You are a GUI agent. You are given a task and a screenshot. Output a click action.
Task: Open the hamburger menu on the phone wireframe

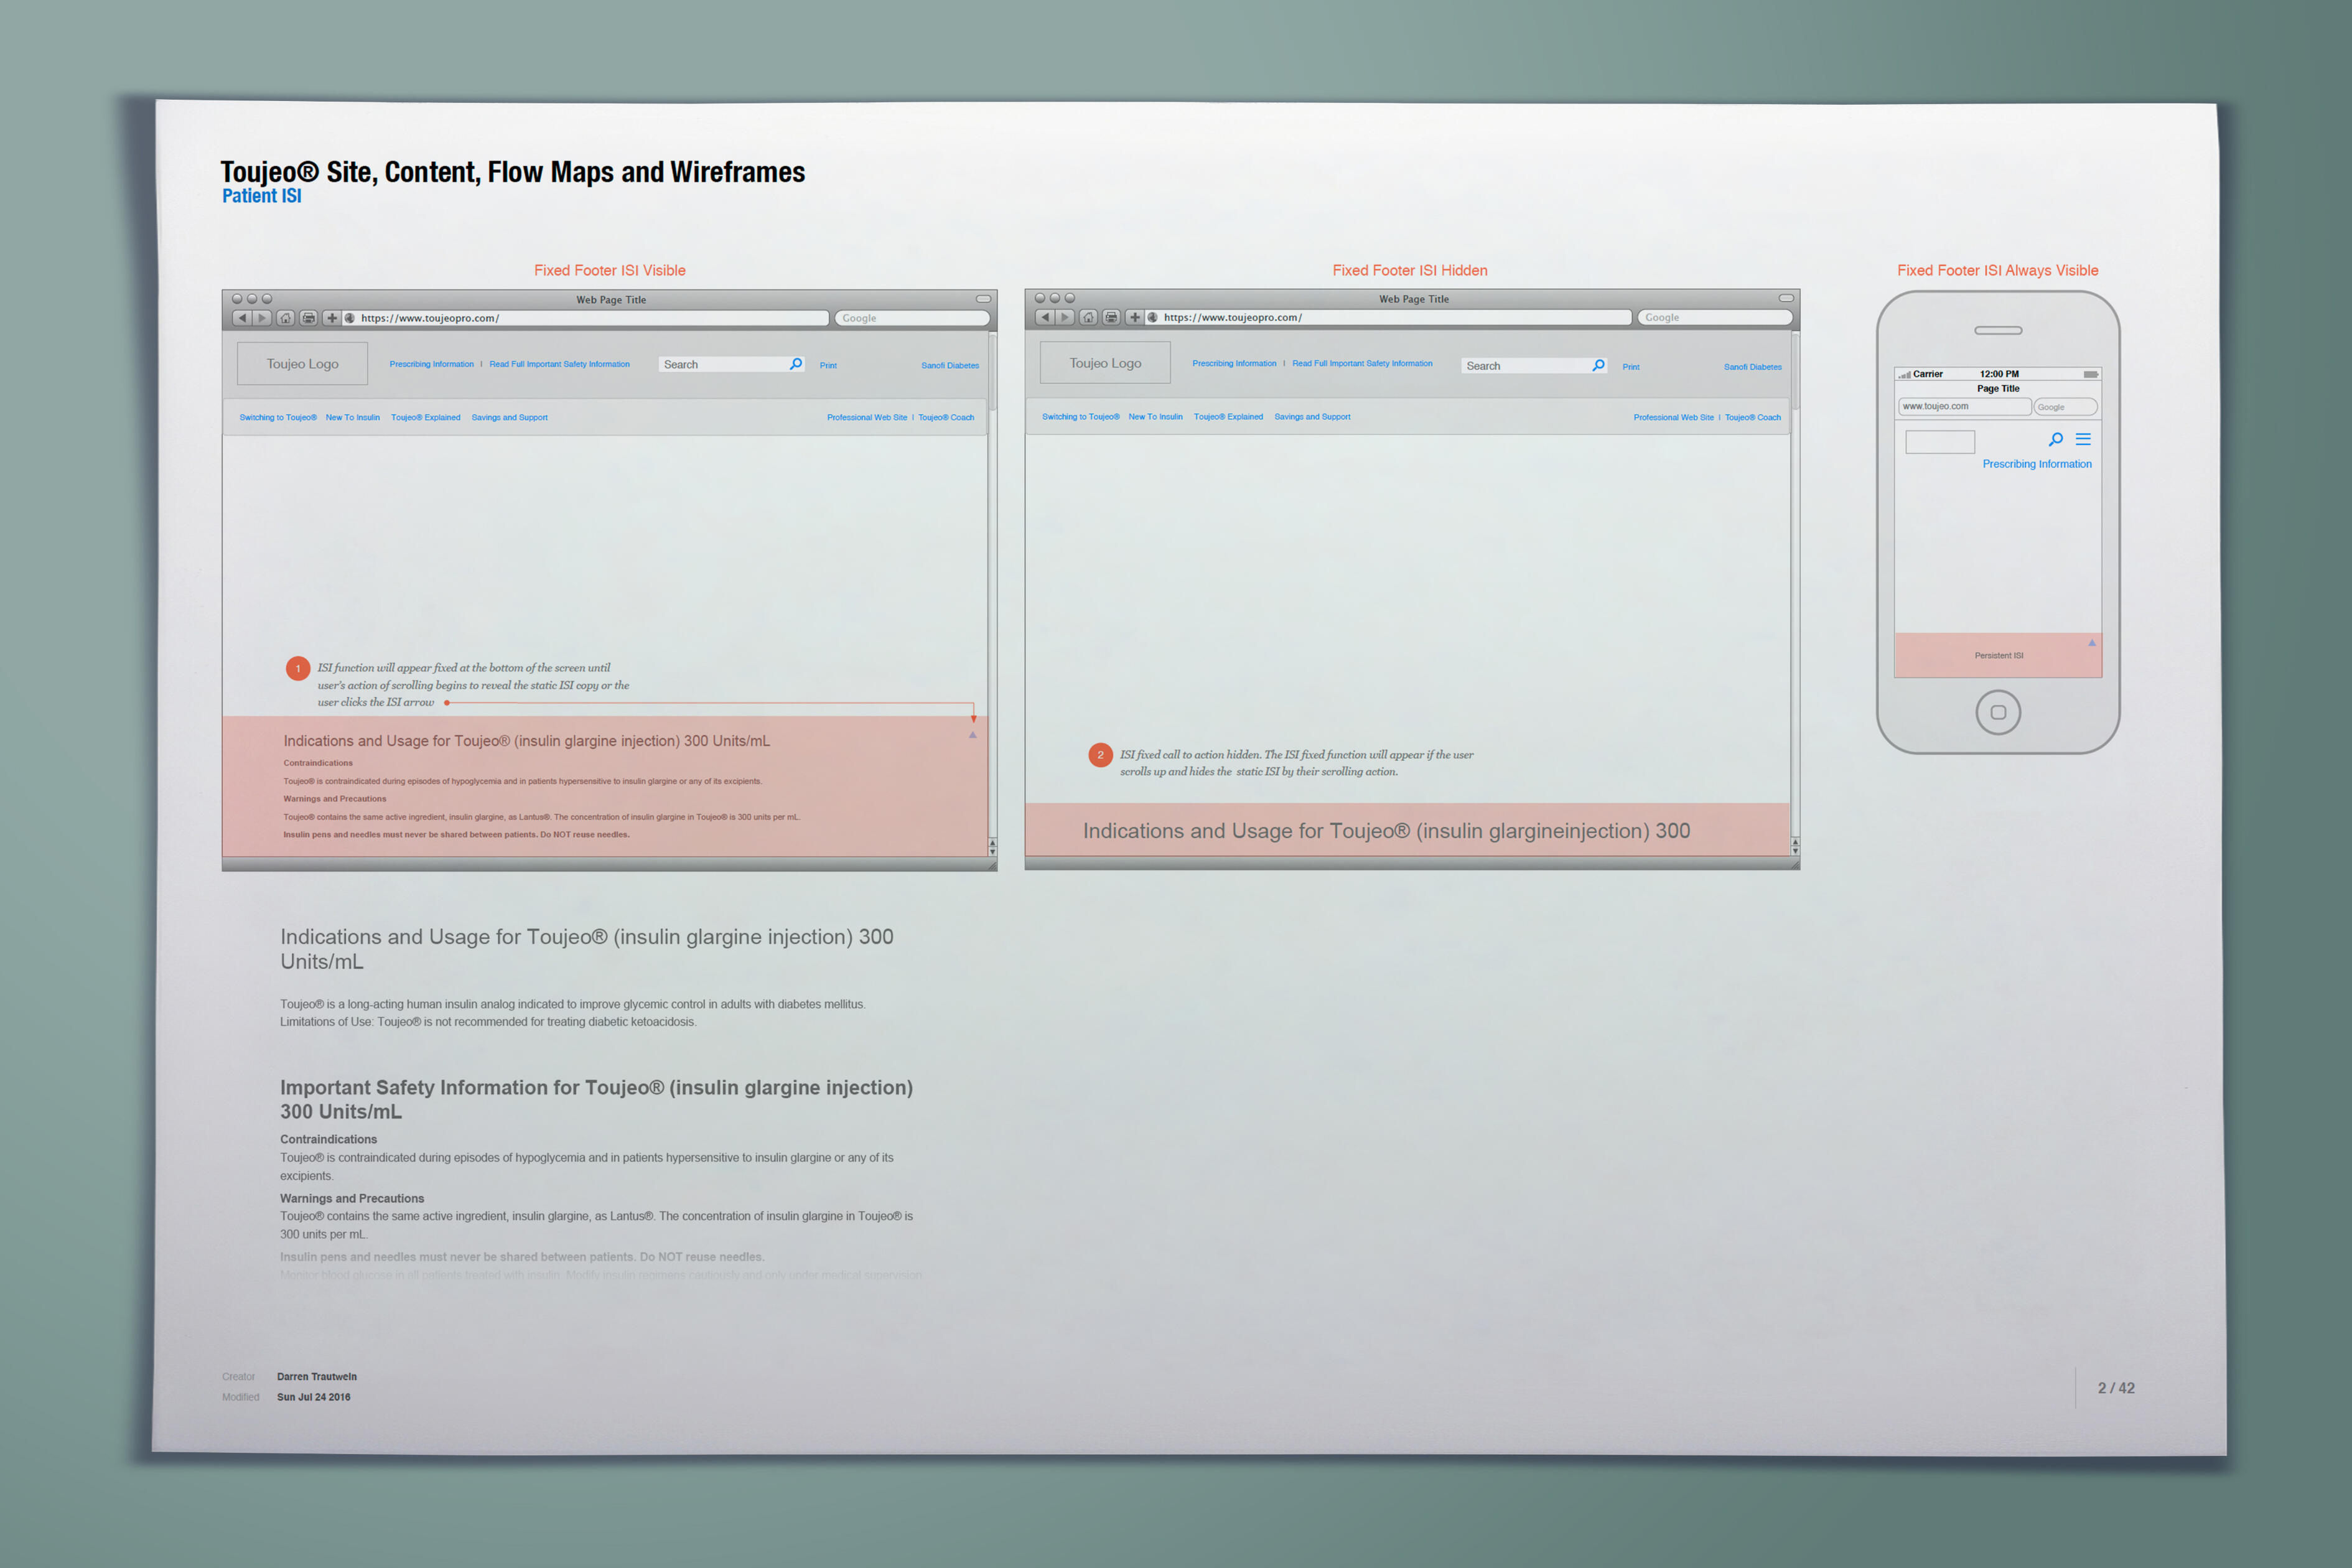click(2083, 439)
